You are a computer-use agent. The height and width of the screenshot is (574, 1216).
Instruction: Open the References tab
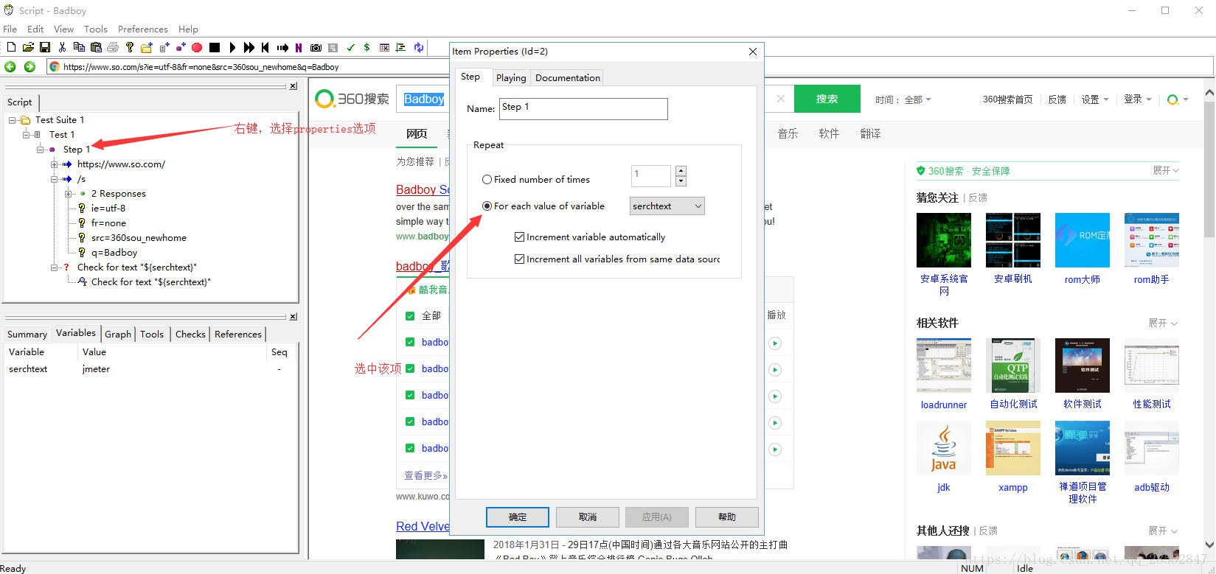click(x=238, y=335)
